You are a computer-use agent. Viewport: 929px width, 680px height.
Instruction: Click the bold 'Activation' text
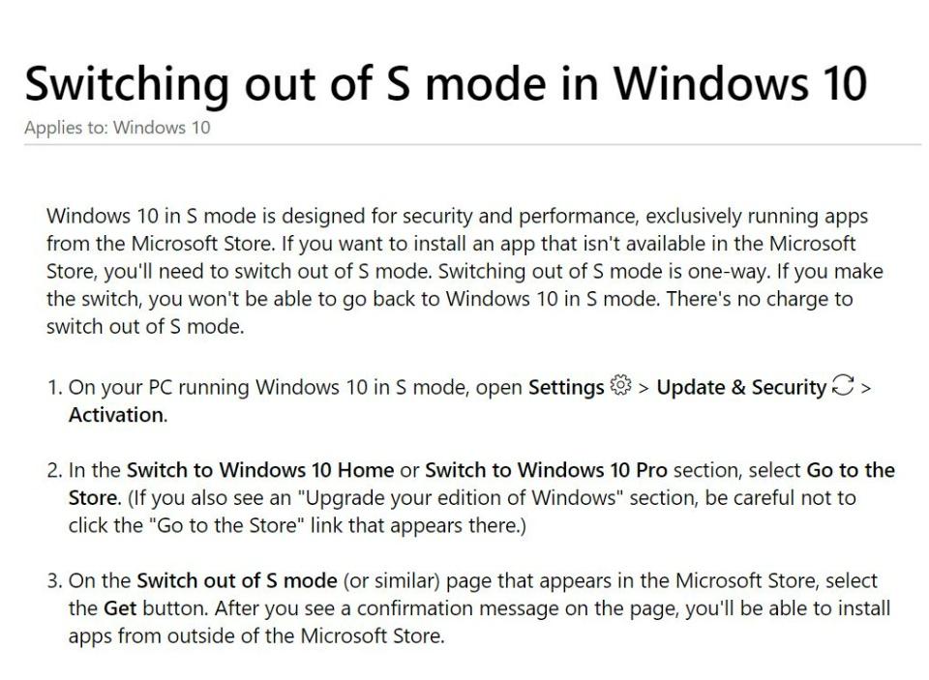(x=118, y=415)
